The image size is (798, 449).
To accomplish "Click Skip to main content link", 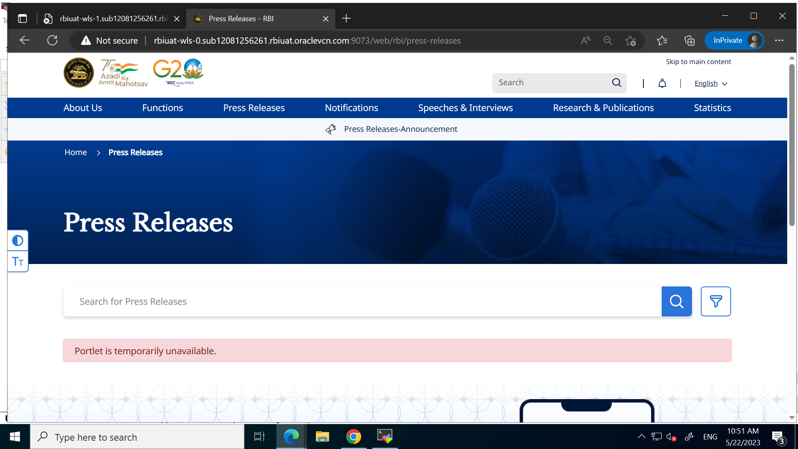I will click(x=698, y=62).
